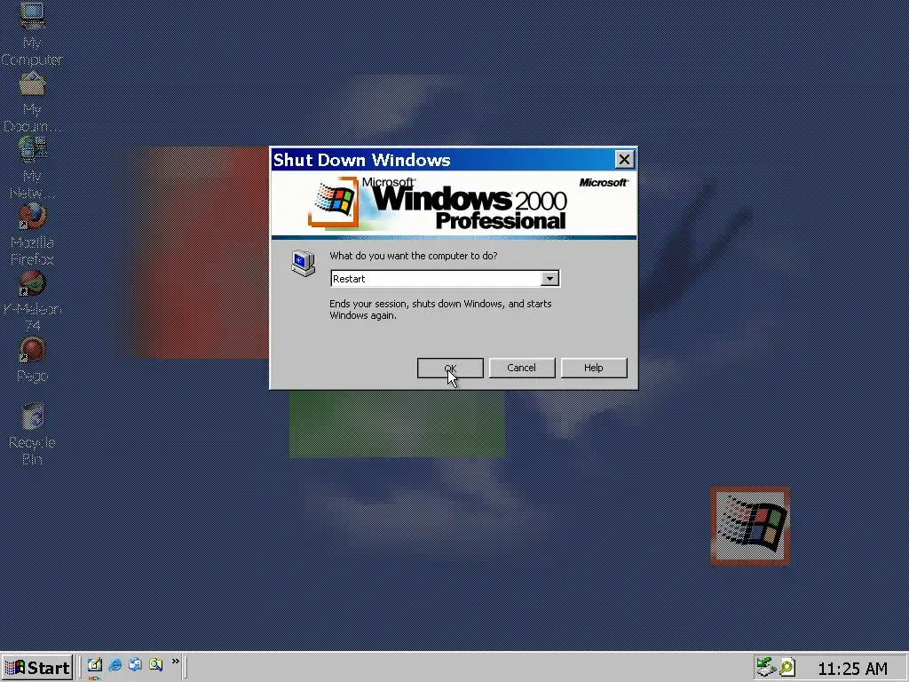
Task: Select the Recycle Bin desktop icon
Action: (x=32, y=433)
